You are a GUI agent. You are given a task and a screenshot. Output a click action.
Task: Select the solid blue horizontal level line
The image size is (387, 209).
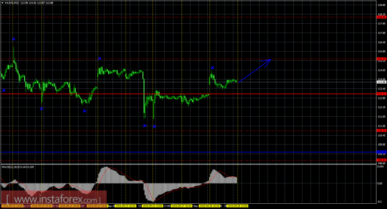coord(189,152)
